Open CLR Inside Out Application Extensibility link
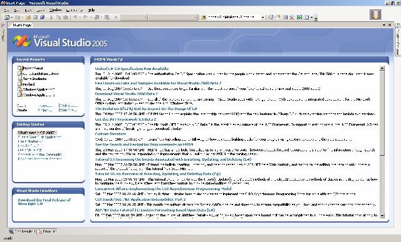 140,199
